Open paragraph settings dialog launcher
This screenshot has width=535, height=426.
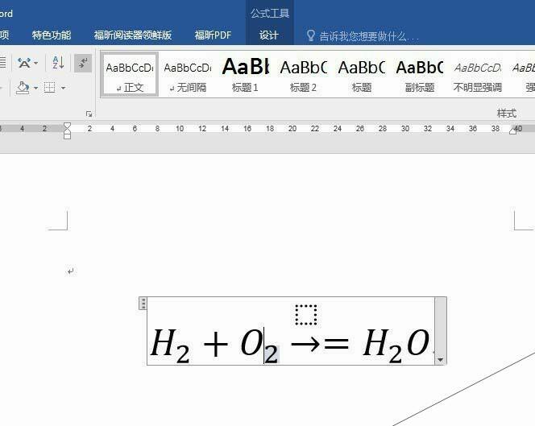pos(89,114)
